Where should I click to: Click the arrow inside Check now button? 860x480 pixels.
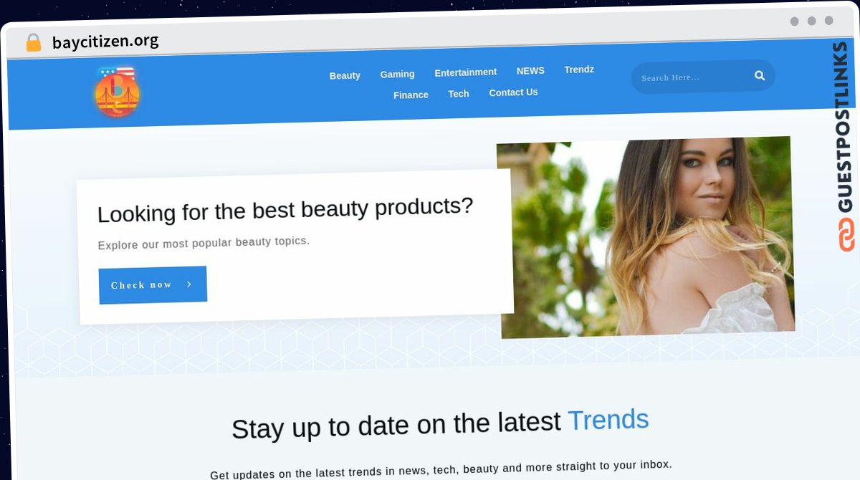(x=189, y=284)
